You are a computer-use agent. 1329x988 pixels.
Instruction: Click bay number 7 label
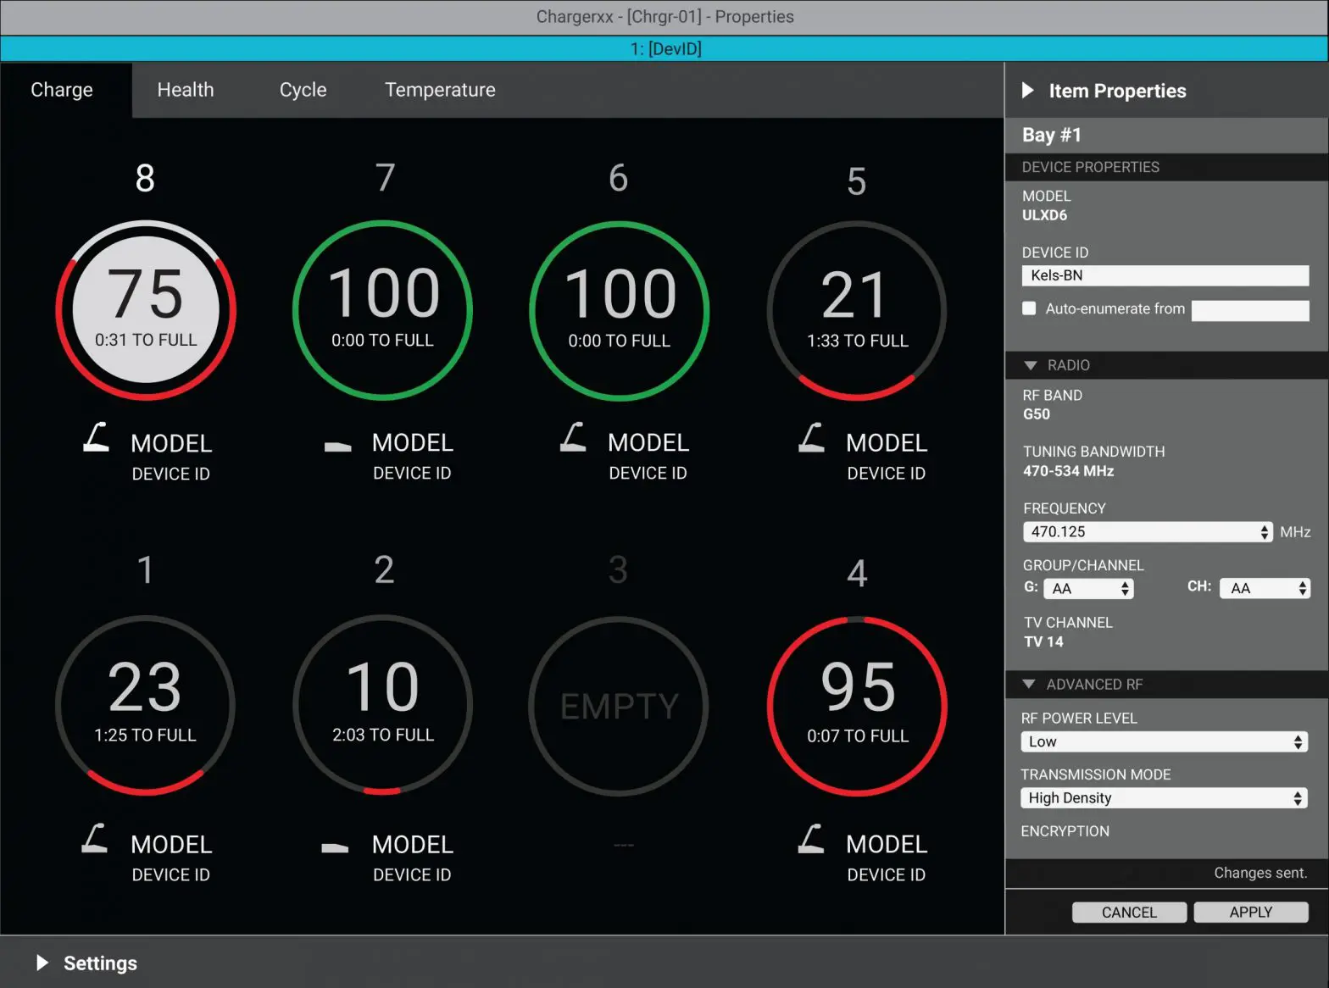coord(385,178)
